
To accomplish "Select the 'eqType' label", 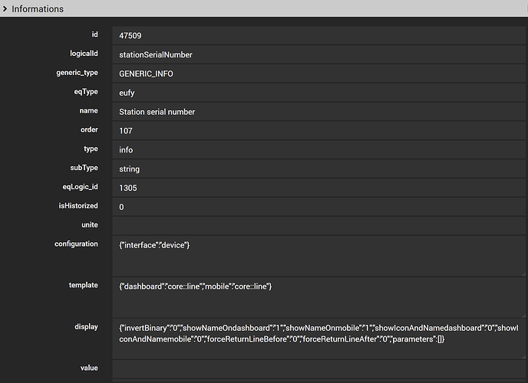I will [86, 92].
